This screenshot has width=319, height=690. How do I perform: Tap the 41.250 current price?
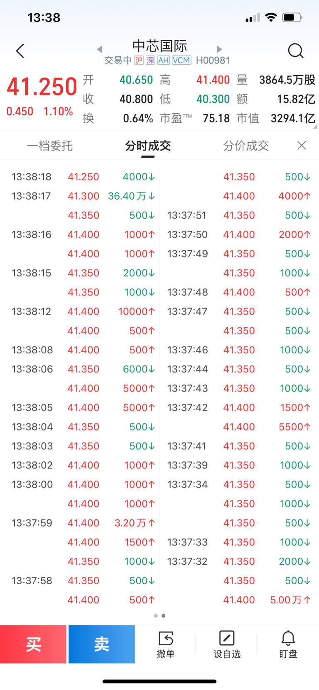click(x=42, y=87)
